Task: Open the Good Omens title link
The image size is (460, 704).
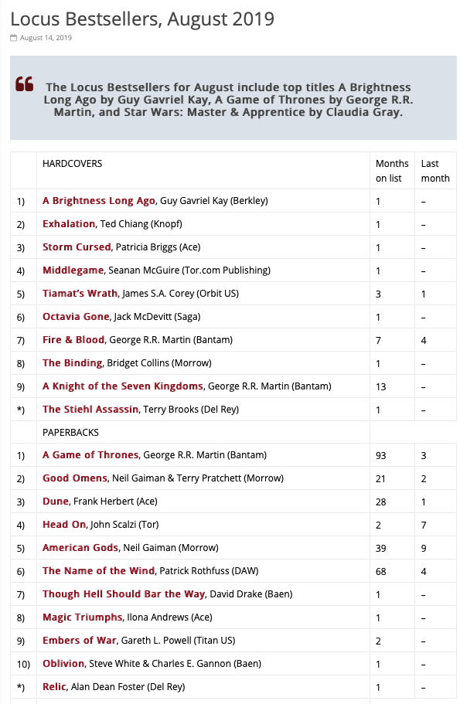Action: (x=75, y=478)
